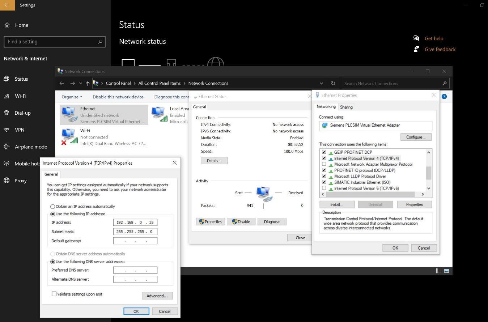Open the blue Help question mark in Network Connections
488x322 pixels.
(444, 96)
